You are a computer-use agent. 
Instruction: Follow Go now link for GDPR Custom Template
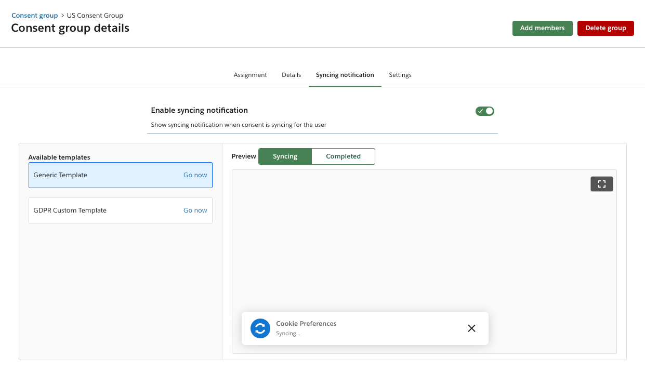pyautogui.click(x=195, y=210)
